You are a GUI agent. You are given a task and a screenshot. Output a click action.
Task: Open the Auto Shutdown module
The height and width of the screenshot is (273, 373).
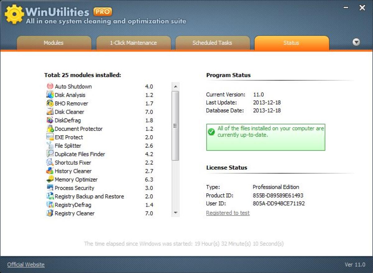point(73,86)
